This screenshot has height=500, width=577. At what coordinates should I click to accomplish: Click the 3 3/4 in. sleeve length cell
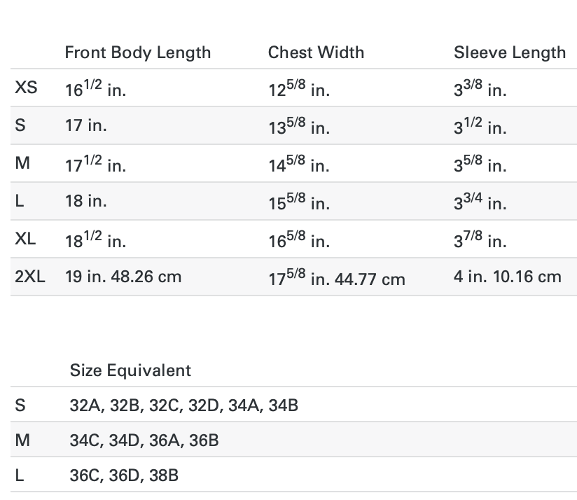480,203
